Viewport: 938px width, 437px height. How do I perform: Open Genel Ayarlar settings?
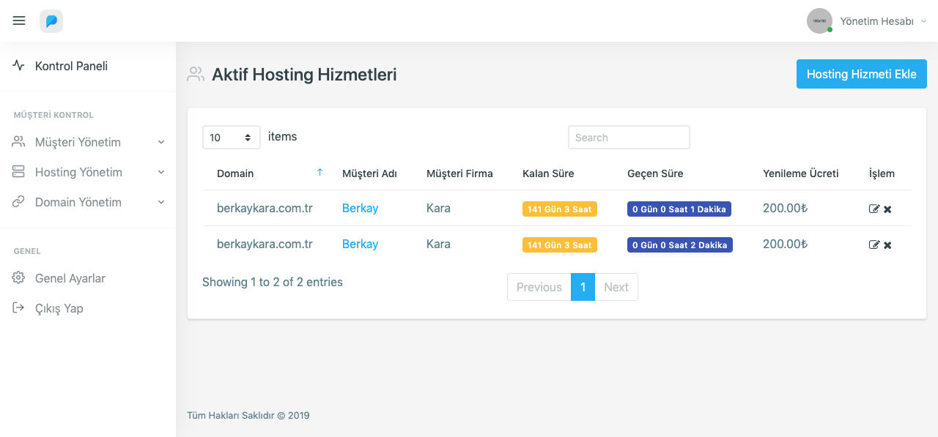[x=70, y=278]
